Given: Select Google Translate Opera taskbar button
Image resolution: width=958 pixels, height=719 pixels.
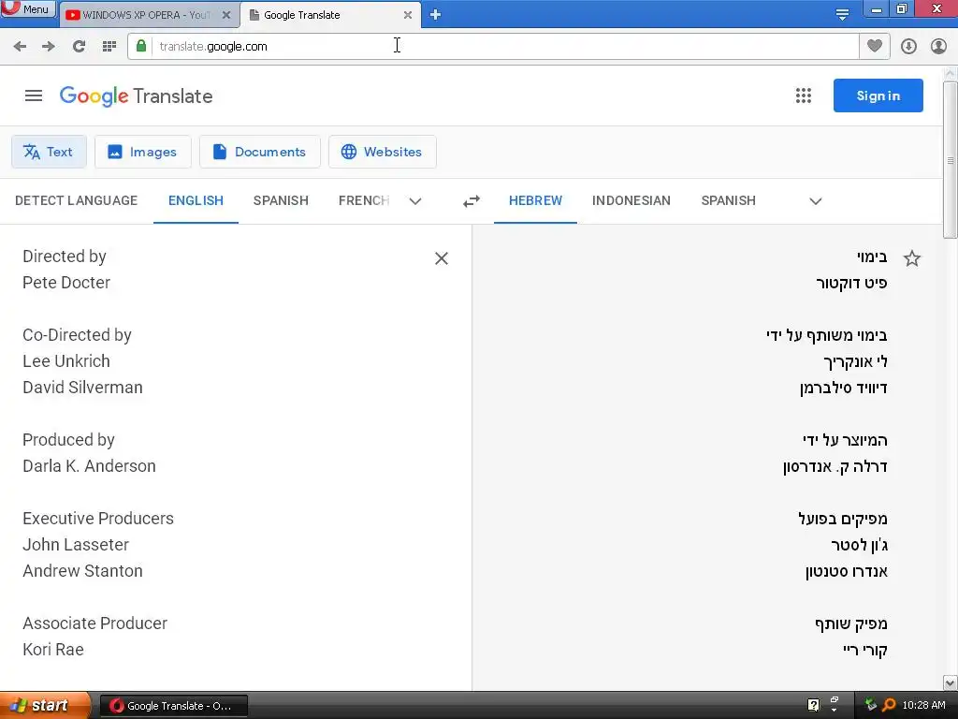Looking at the screenshot, I should pyautogui.click(x=173, y=706).
